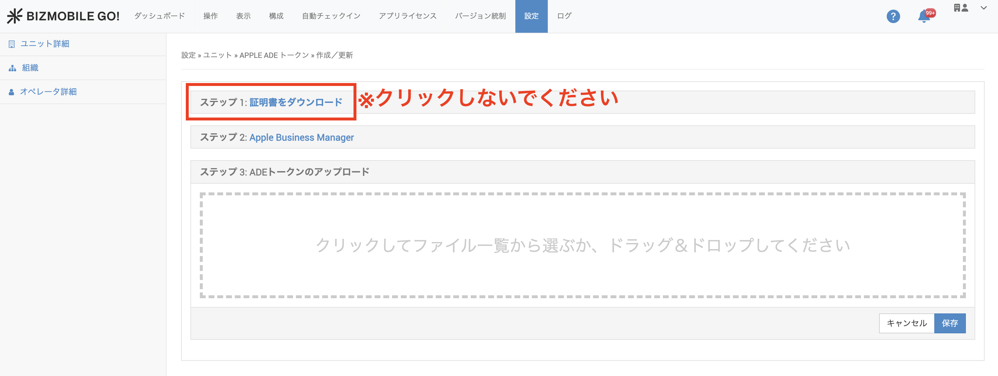Screen dimensions: 998x376
Task: Expand the account dropdown chevron
Action: pos(983,8)
